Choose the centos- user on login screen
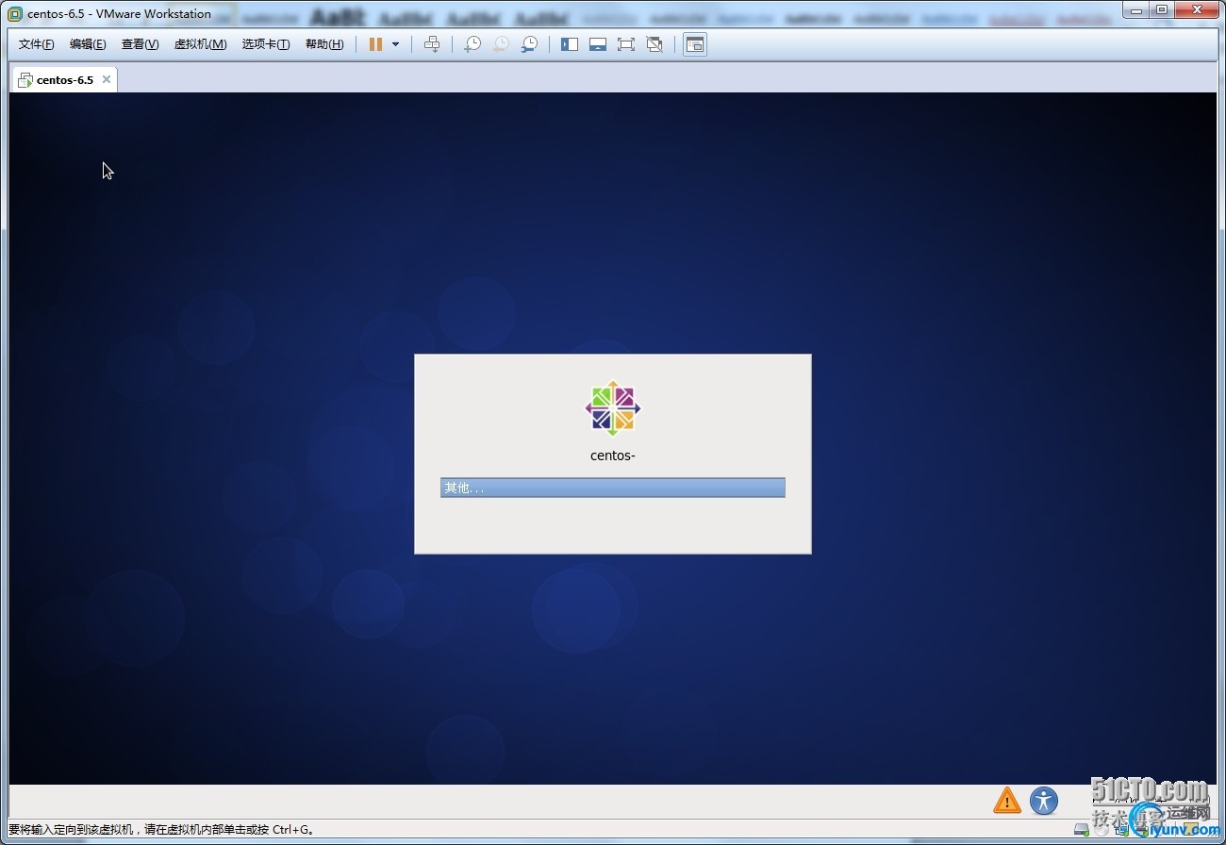This screenshot has width=1226, height=845. [x=613, y=456]
